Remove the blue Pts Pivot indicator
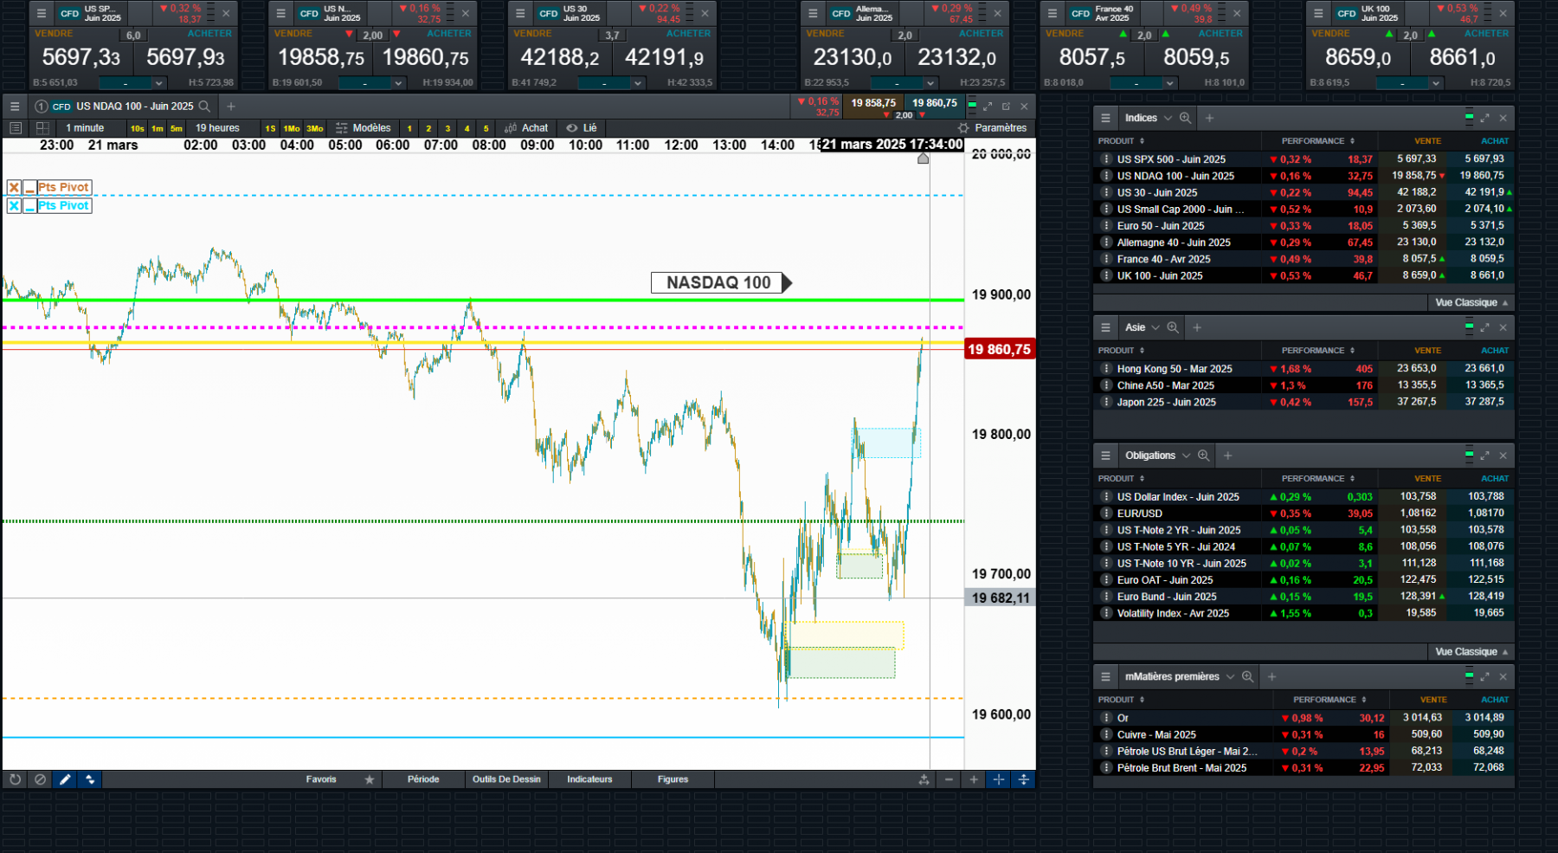The height and width of the screenshot is (853, 1558). point(14,206)
